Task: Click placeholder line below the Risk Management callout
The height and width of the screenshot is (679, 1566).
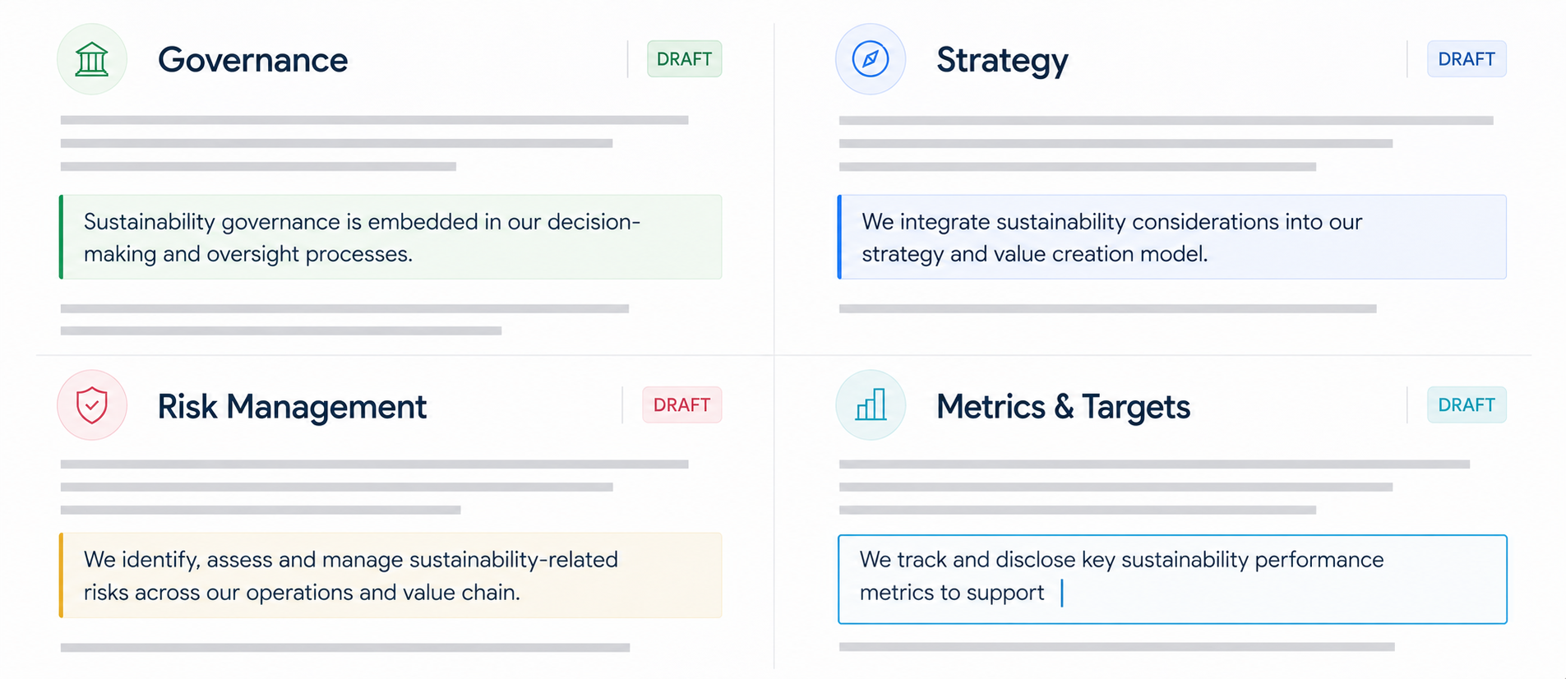Action: point(345,648)
